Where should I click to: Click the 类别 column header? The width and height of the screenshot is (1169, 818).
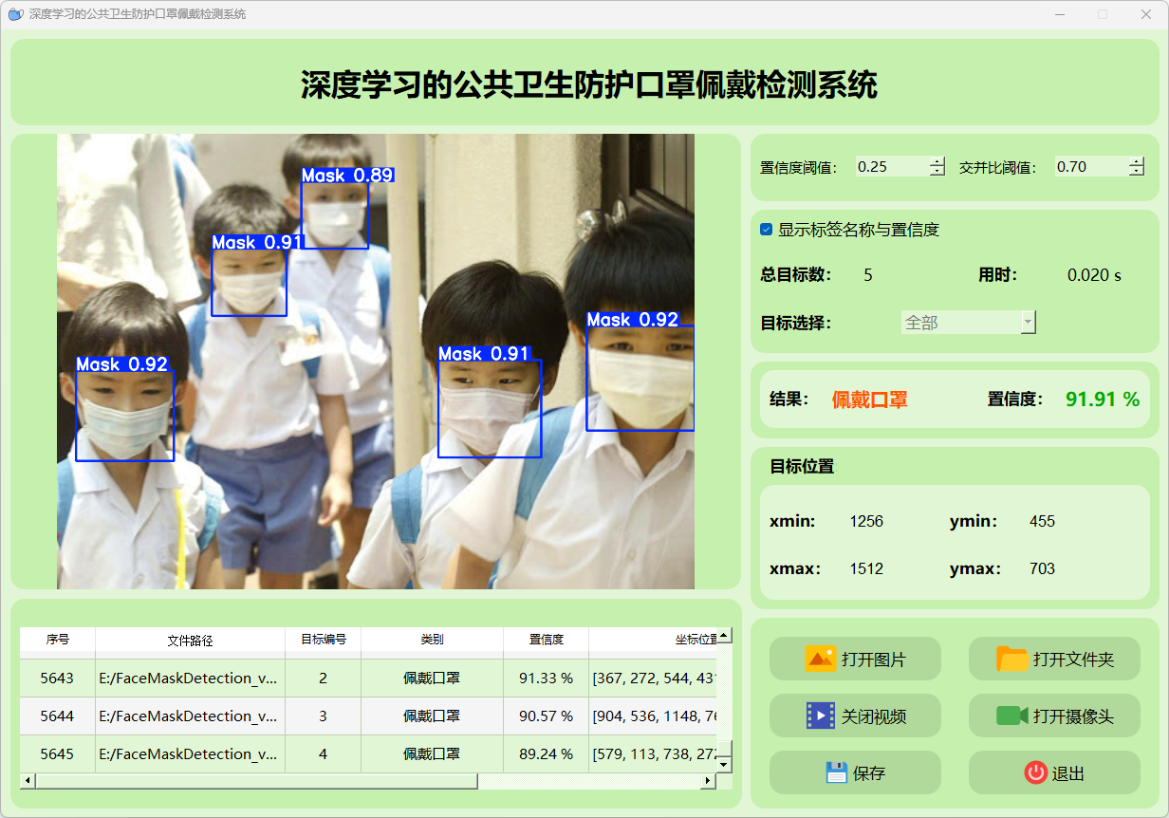click(432, 641)
